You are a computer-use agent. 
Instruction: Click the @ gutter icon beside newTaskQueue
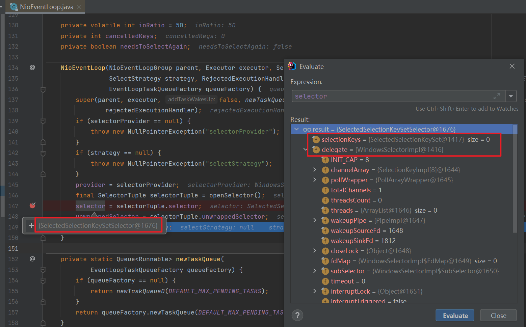click(x=32, y=259)
